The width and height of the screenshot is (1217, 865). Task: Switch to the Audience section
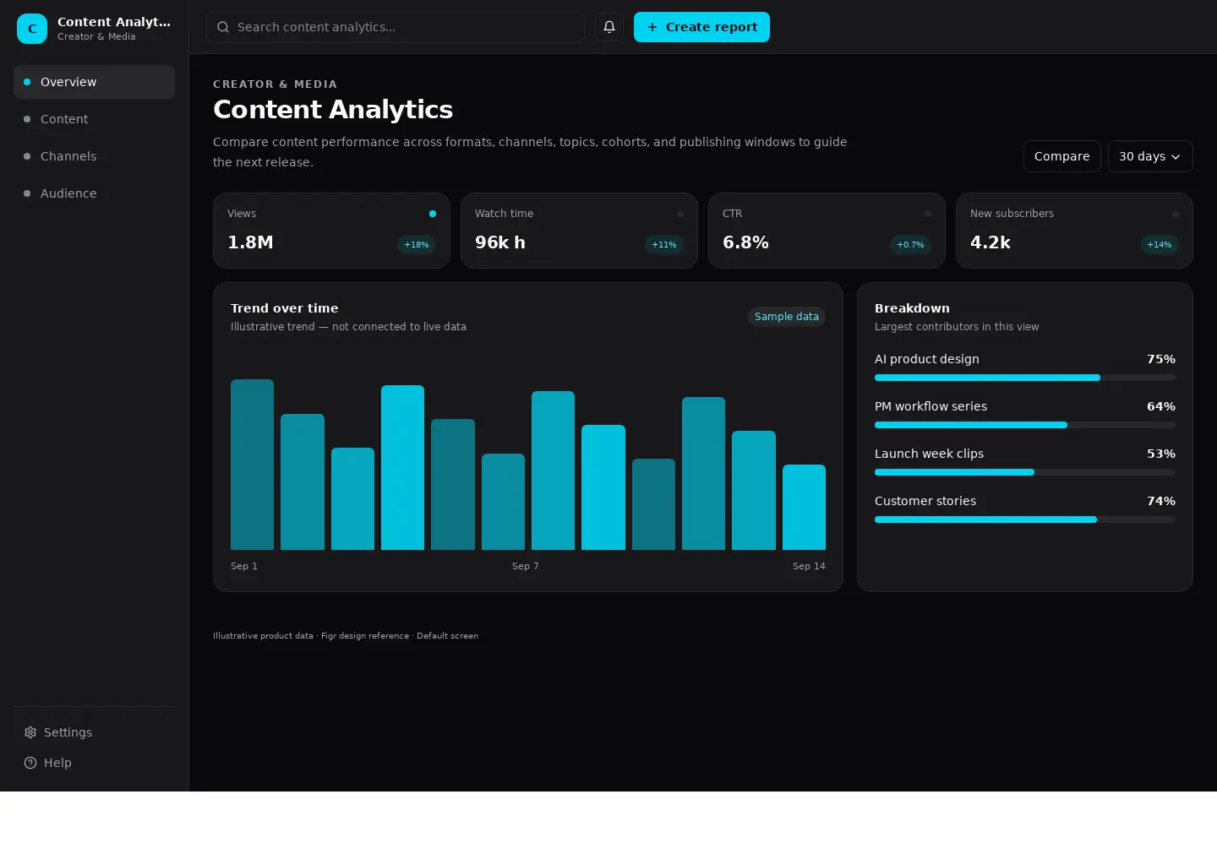(x=95, y=193)
